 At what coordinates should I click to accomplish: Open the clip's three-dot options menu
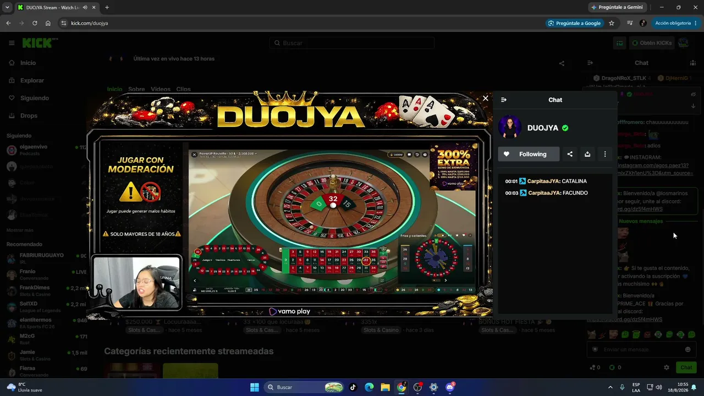[x=605, y=154]
